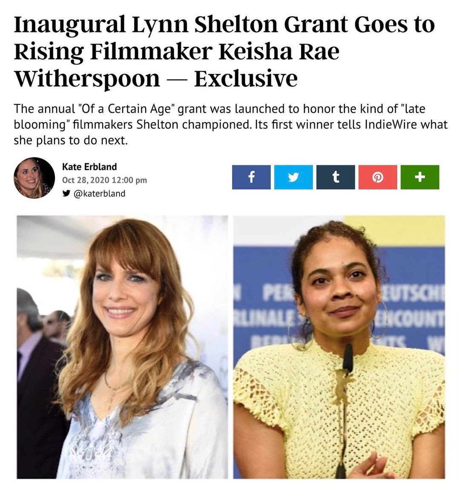Pin the article on Pinterest
This screenshot has width=460, height=484.
378,177
